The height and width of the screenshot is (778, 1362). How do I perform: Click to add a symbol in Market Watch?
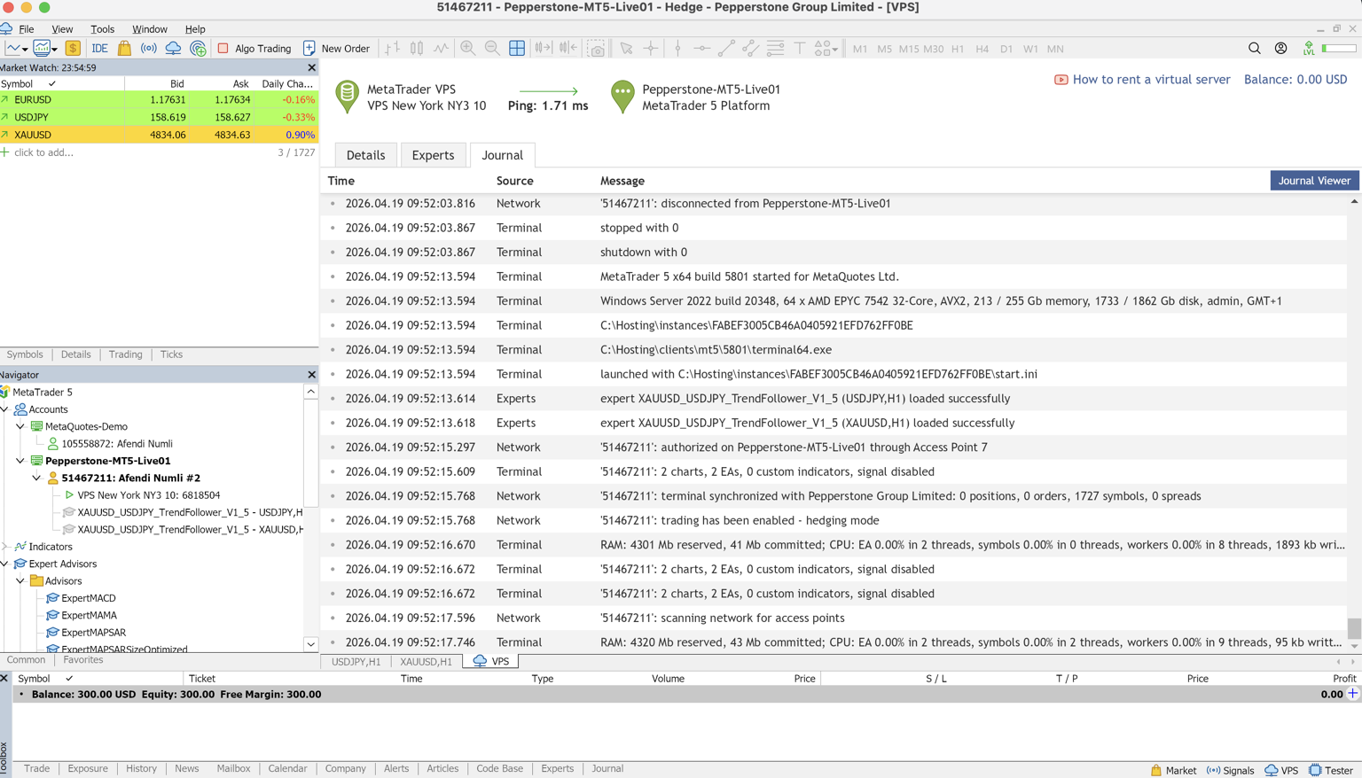pos(43,152)
